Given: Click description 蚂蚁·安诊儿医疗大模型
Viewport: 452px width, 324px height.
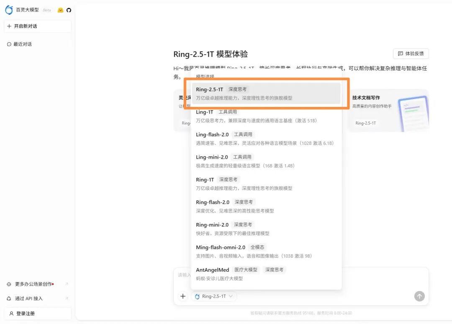Looking at the screenshot, I should pos(219,278).
